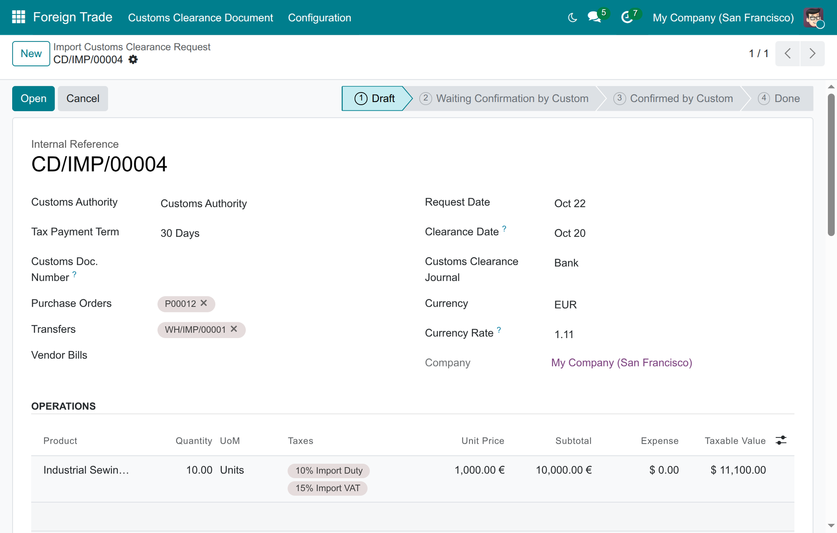
Task: Click the vertical scrollbar thumb
Action: pyautogui.click(x=831, y=165)
